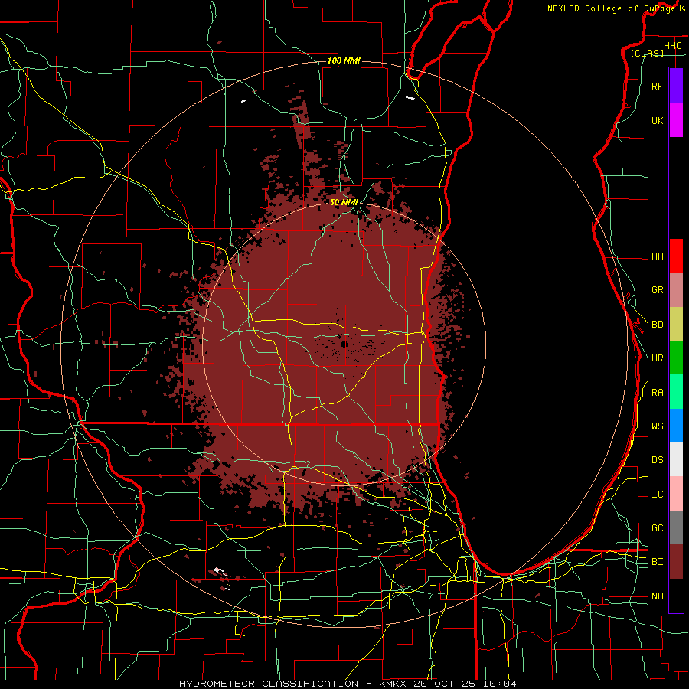The image size is (689, 689).
Task: Select the bright red HA legend swatch
Action: [x=676, y=256]
